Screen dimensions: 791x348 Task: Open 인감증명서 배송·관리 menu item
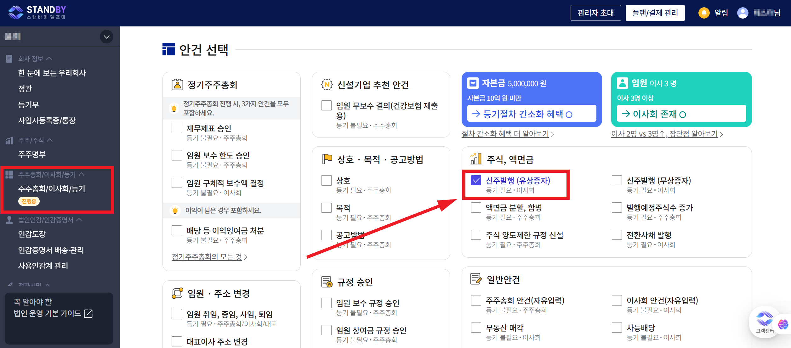51,250
